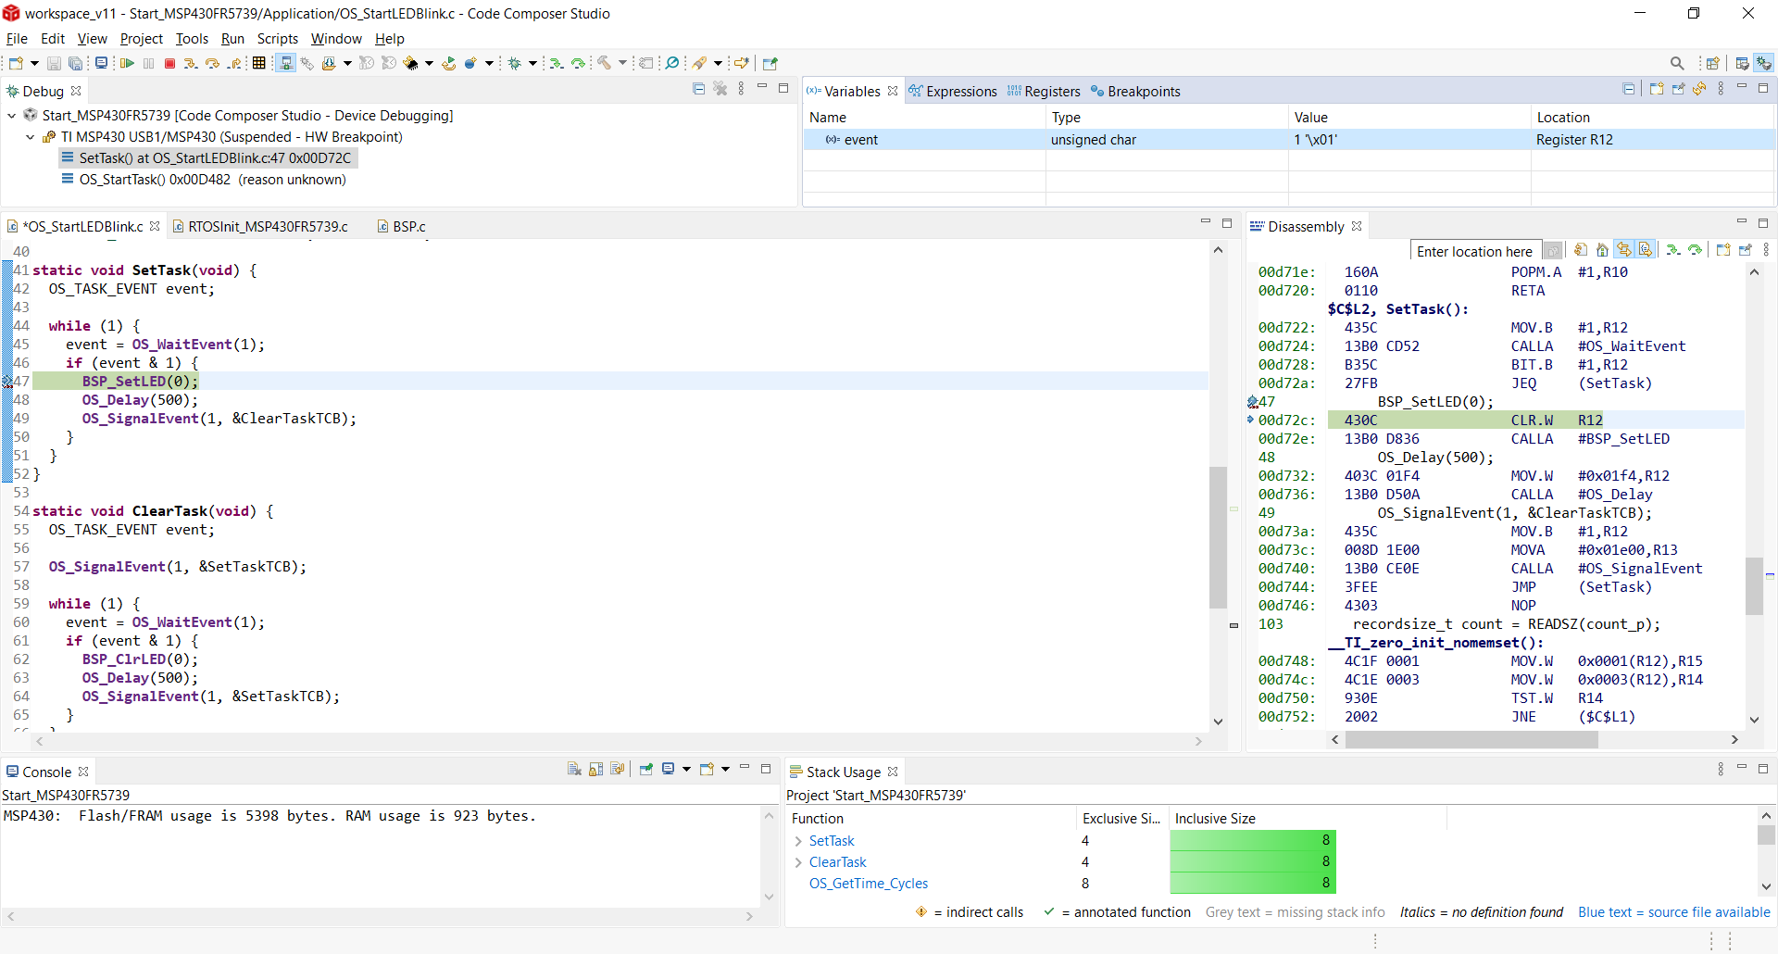Open OS_GetTime_Cycles link in Stack Usage
1778x954 pixels.
pyautogui.click(x=869, y=884)
